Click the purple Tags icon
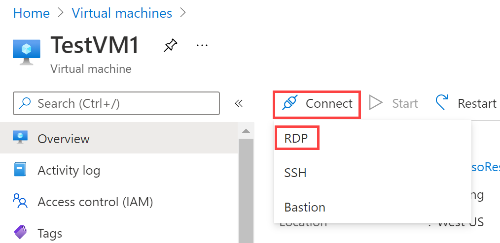500x243 pixels. [x=20, y=232]
